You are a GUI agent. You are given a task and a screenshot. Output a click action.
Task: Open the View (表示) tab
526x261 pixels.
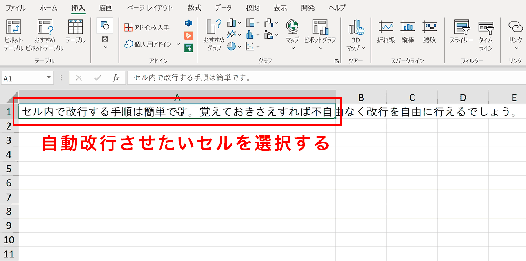(x=280, y=8)
